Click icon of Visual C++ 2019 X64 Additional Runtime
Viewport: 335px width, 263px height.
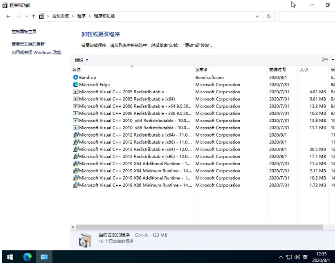(x=75, y=164)
